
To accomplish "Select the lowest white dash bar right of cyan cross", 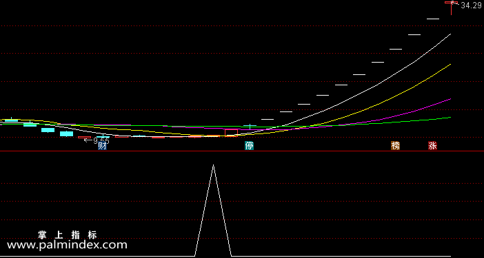I will [x=268, y=119].
